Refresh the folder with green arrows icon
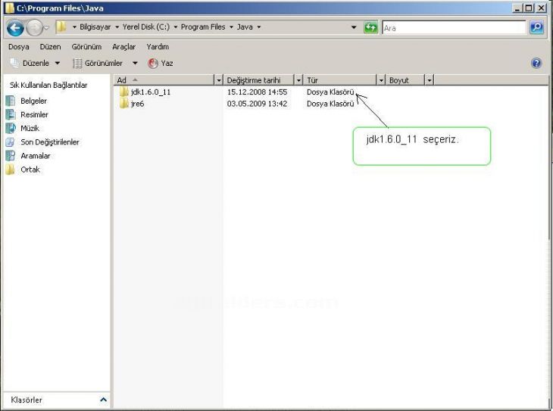Image resolution: width=553 pixels, height=411 pixels. pyautogui.click(x=370, y=27)
